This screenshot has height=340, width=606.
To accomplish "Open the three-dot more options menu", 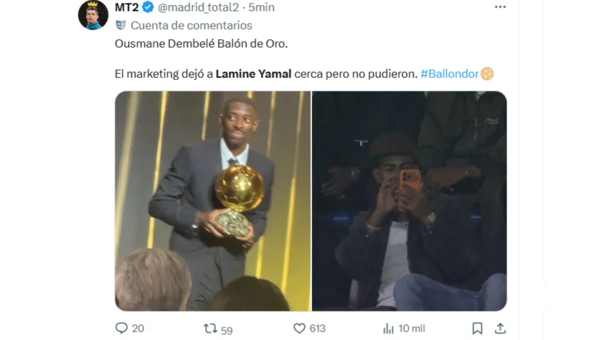I will [x=500, y=7].
